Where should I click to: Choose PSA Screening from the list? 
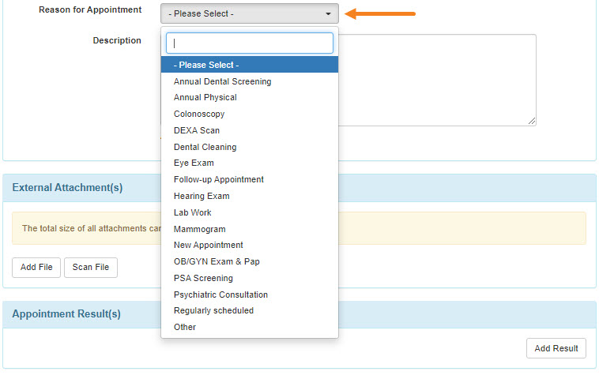pos(203,278)
